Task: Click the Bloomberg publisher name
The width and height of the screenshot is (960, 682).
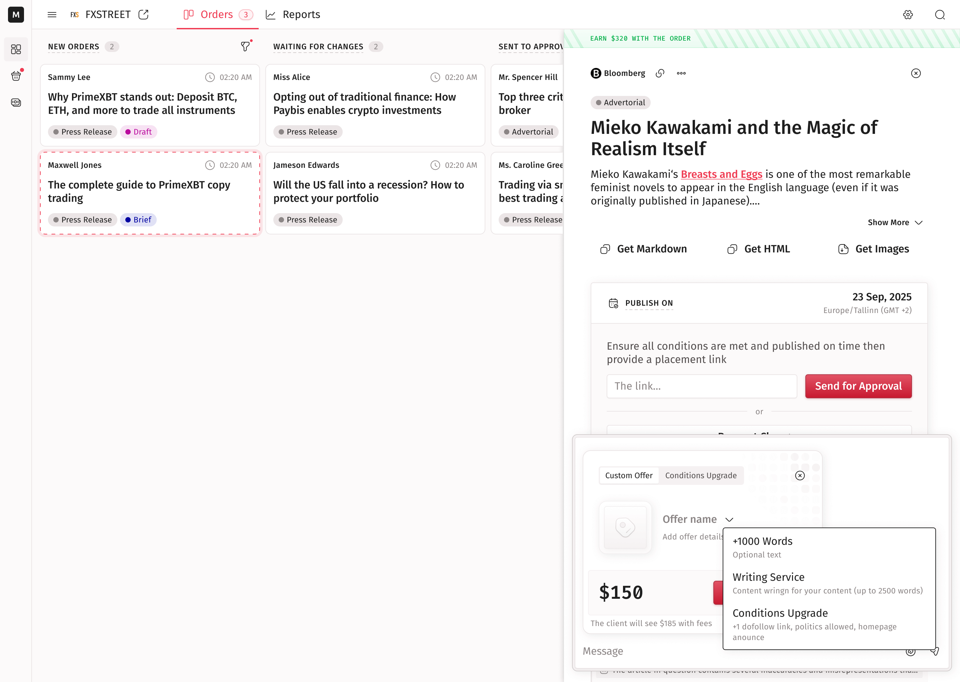Action: pos(624,74)
